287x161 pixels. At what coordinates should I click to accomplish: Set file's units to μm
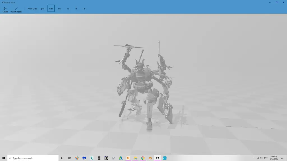pyautogui.click(x=43, y=8)
